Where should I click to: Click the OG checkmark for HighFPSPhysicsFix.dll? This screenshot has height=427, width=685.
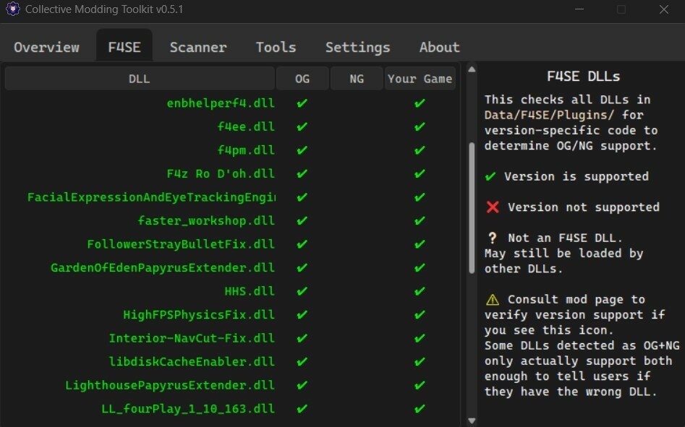tap(302, 315)
